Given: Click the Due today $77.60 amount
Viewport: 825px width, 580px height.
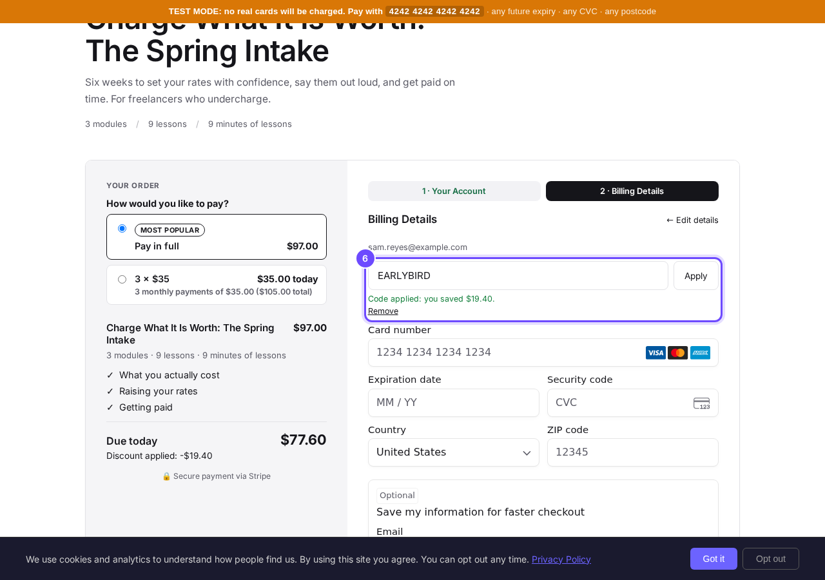Looking at the screenshot, I should point(304,440).
